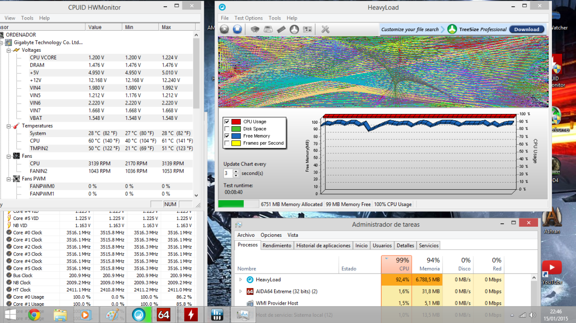Viewport: 576px width, 323px height.
Task: Expand the HeavyLoad process row
Action: [x=240, y=279]
